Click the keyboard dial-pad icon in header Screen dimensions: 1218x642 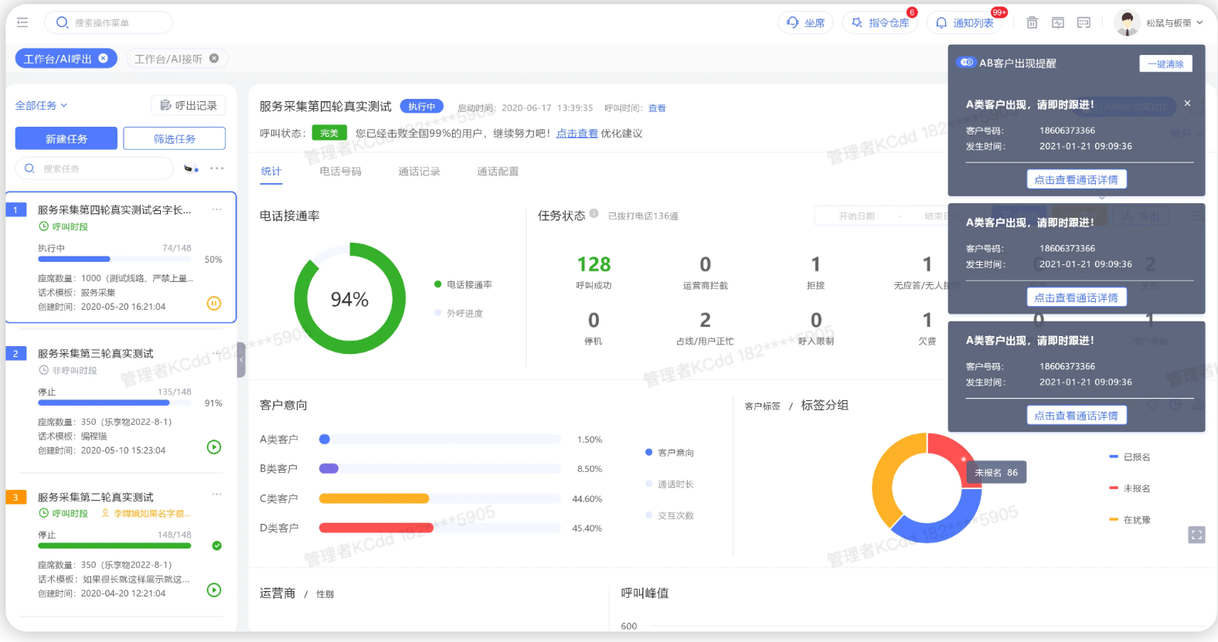click(1084, 22)
